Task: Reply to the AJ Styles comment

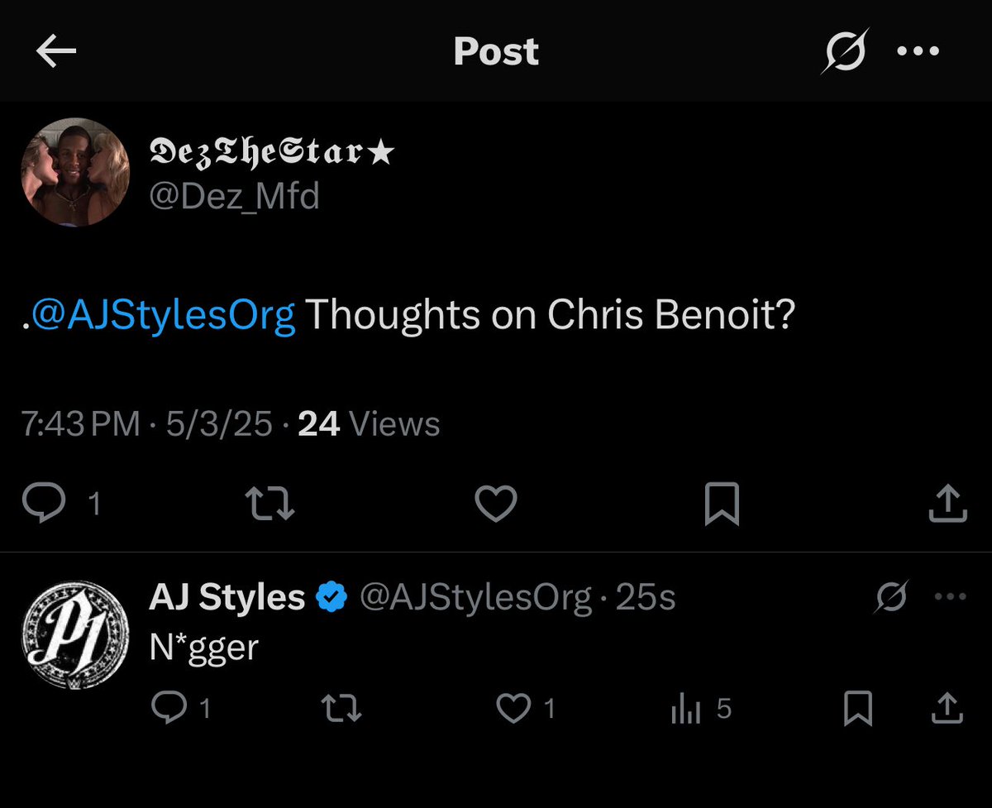Action: (169, 709)
